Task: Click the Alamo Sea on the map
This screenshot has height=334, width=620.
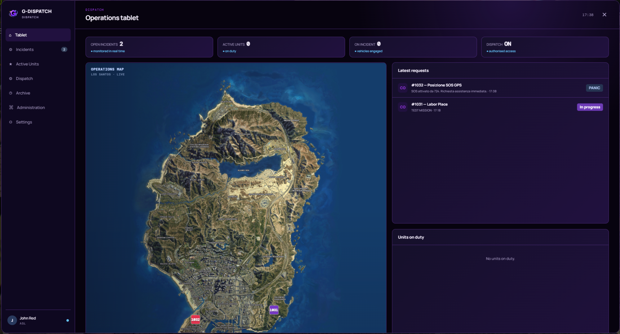Action: [243, 170]
